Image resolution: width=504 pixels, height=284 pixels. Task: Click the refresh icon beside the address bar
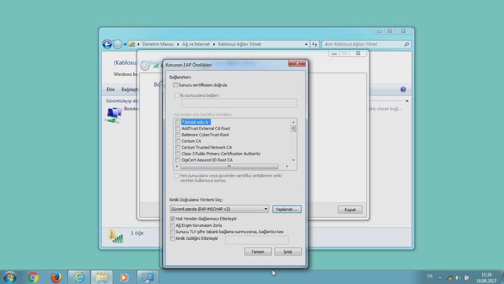click(x=315, y=44)
